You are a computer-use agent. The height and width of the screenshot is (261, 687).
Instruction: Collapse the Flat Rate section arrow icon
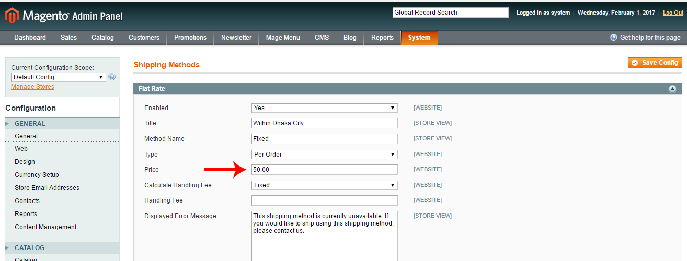pos(672,89)
